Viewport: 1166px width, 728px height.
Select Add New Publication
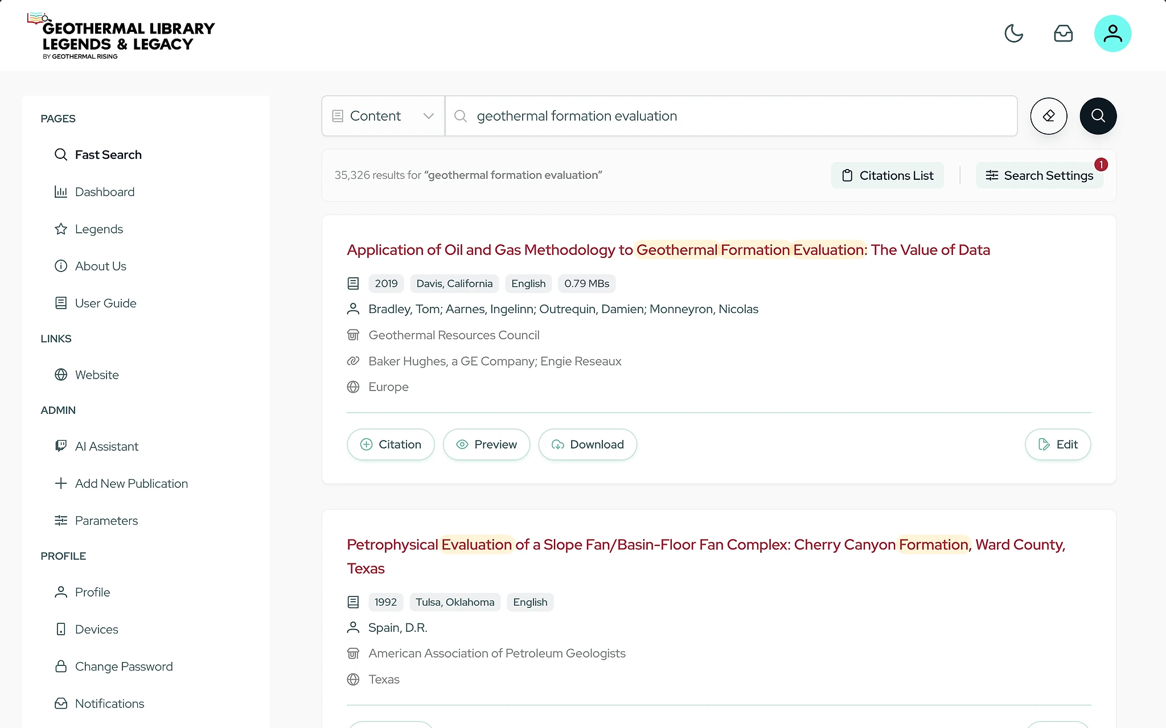[x=131, y=483]
